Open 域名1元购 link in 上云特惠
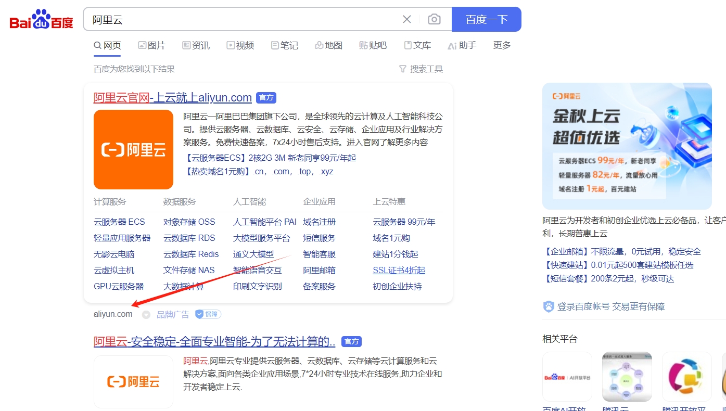Viewport: 726px width, 411px height. (391, 238)
